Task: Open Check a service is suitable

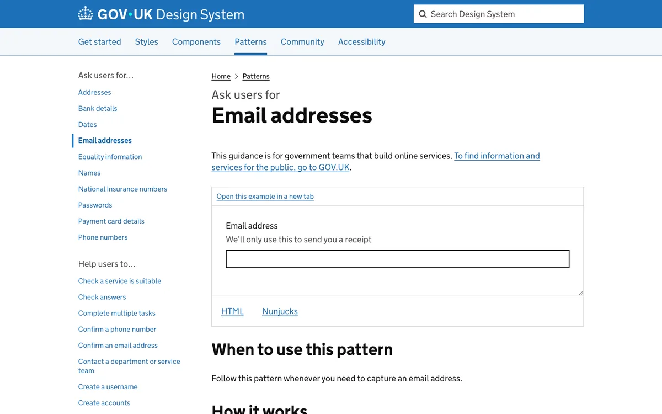Action: (120, 281)
